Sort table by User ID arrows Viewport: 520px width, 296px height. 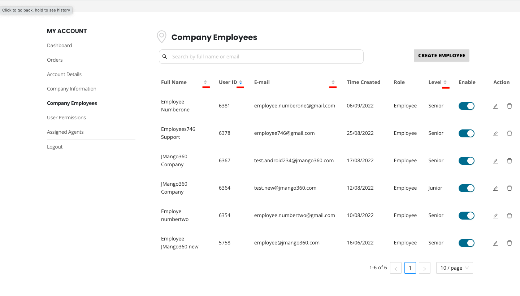(x=240, y=82)
